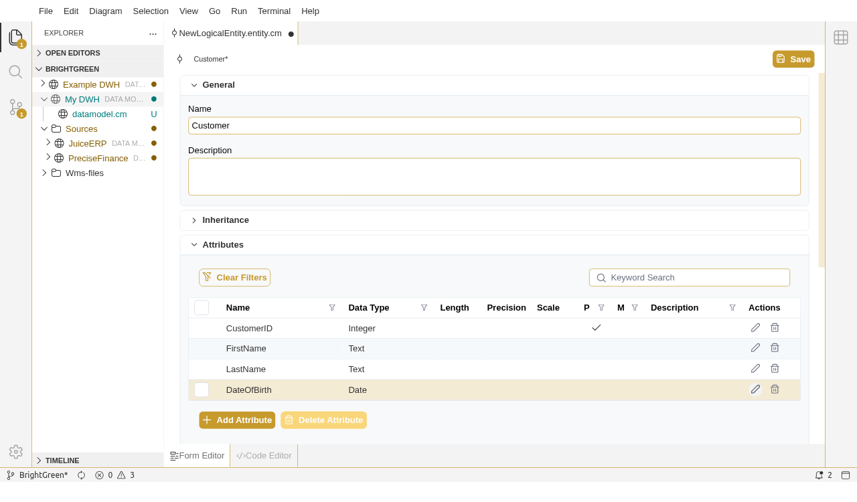Click the Save button
Viewport: 857px width, 502px height.
click(x=793, y=59)
